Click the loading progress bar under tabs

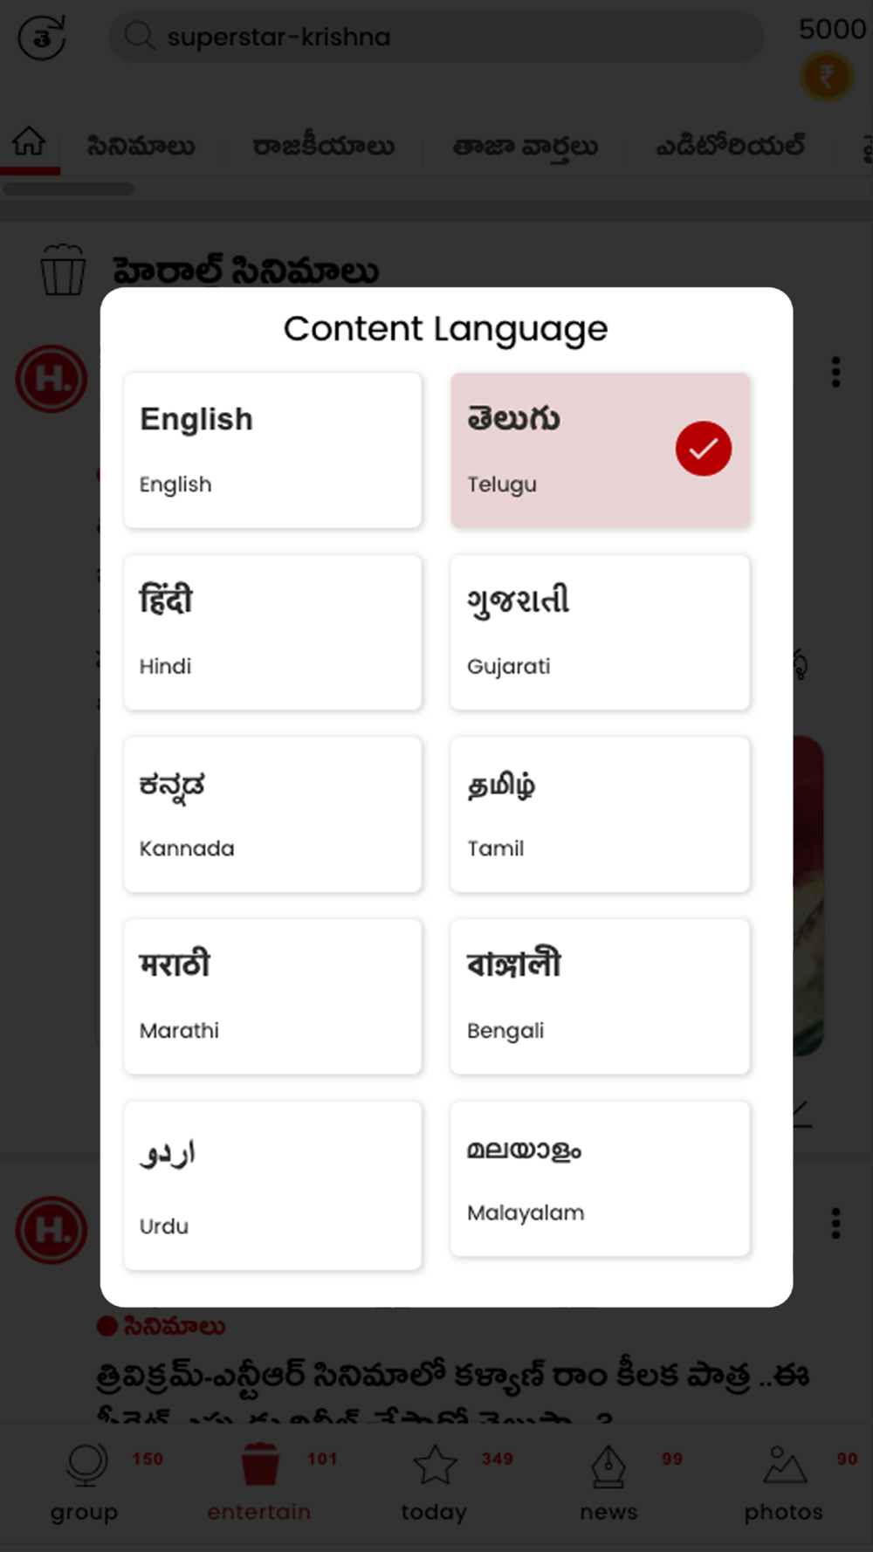pos(68,189)
